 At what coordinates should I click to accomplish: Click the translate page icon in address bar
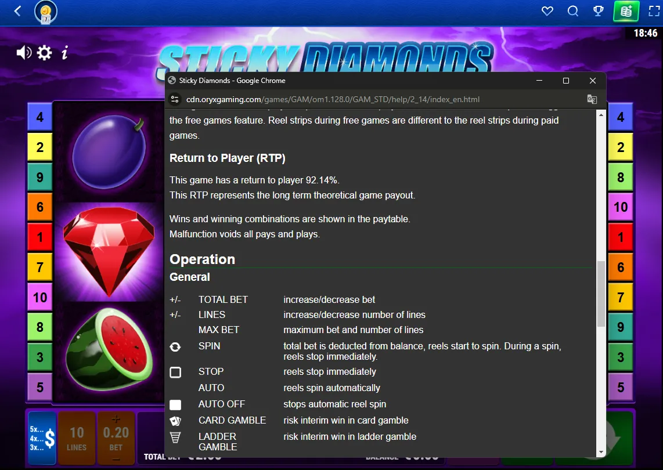[592, 99]
